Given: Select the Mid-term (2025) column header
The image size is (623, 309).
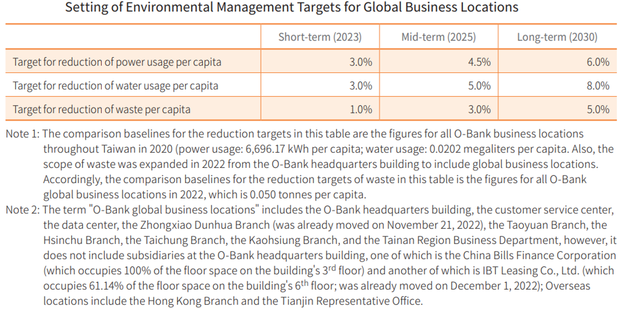Looking at the screenshot, I should click(x=438, y=37).
